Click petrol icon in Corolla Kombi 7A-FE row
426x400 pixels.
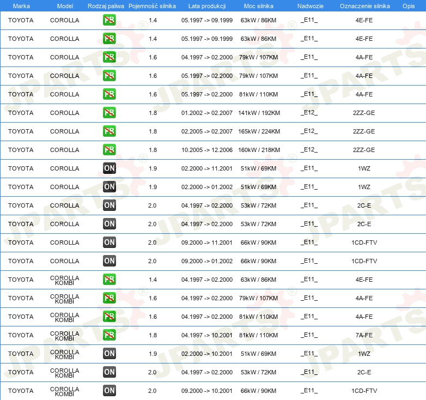109,335
